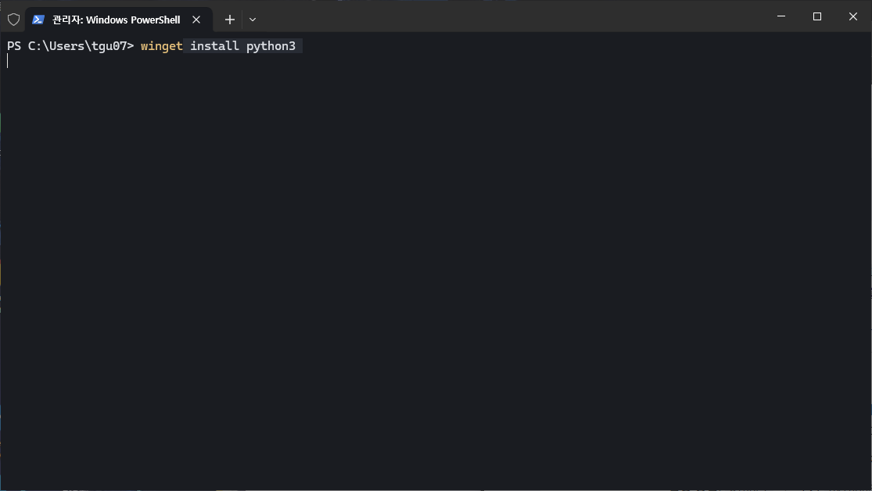872x491 pixels.
Task: Open a new tab with the plus button
Action: 229,20
